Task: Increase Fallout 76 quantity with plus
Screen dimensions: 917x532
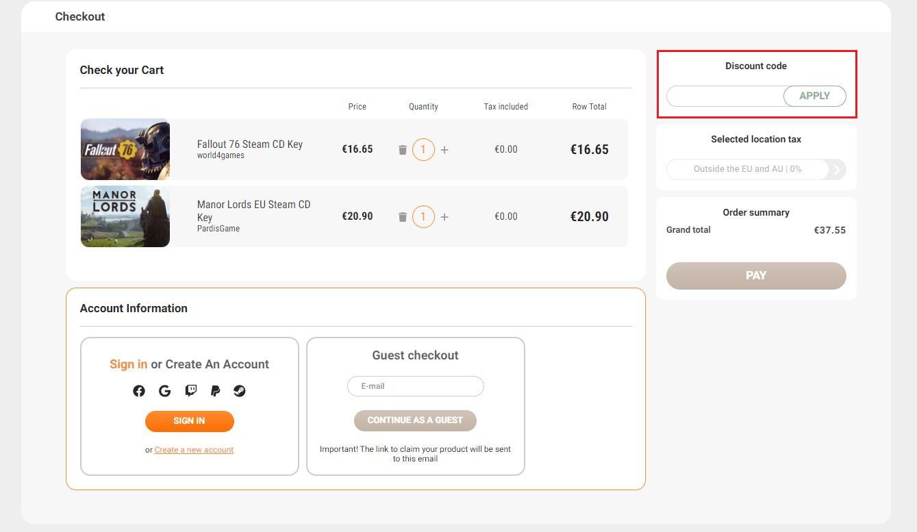Action: (x=444, y=150)
